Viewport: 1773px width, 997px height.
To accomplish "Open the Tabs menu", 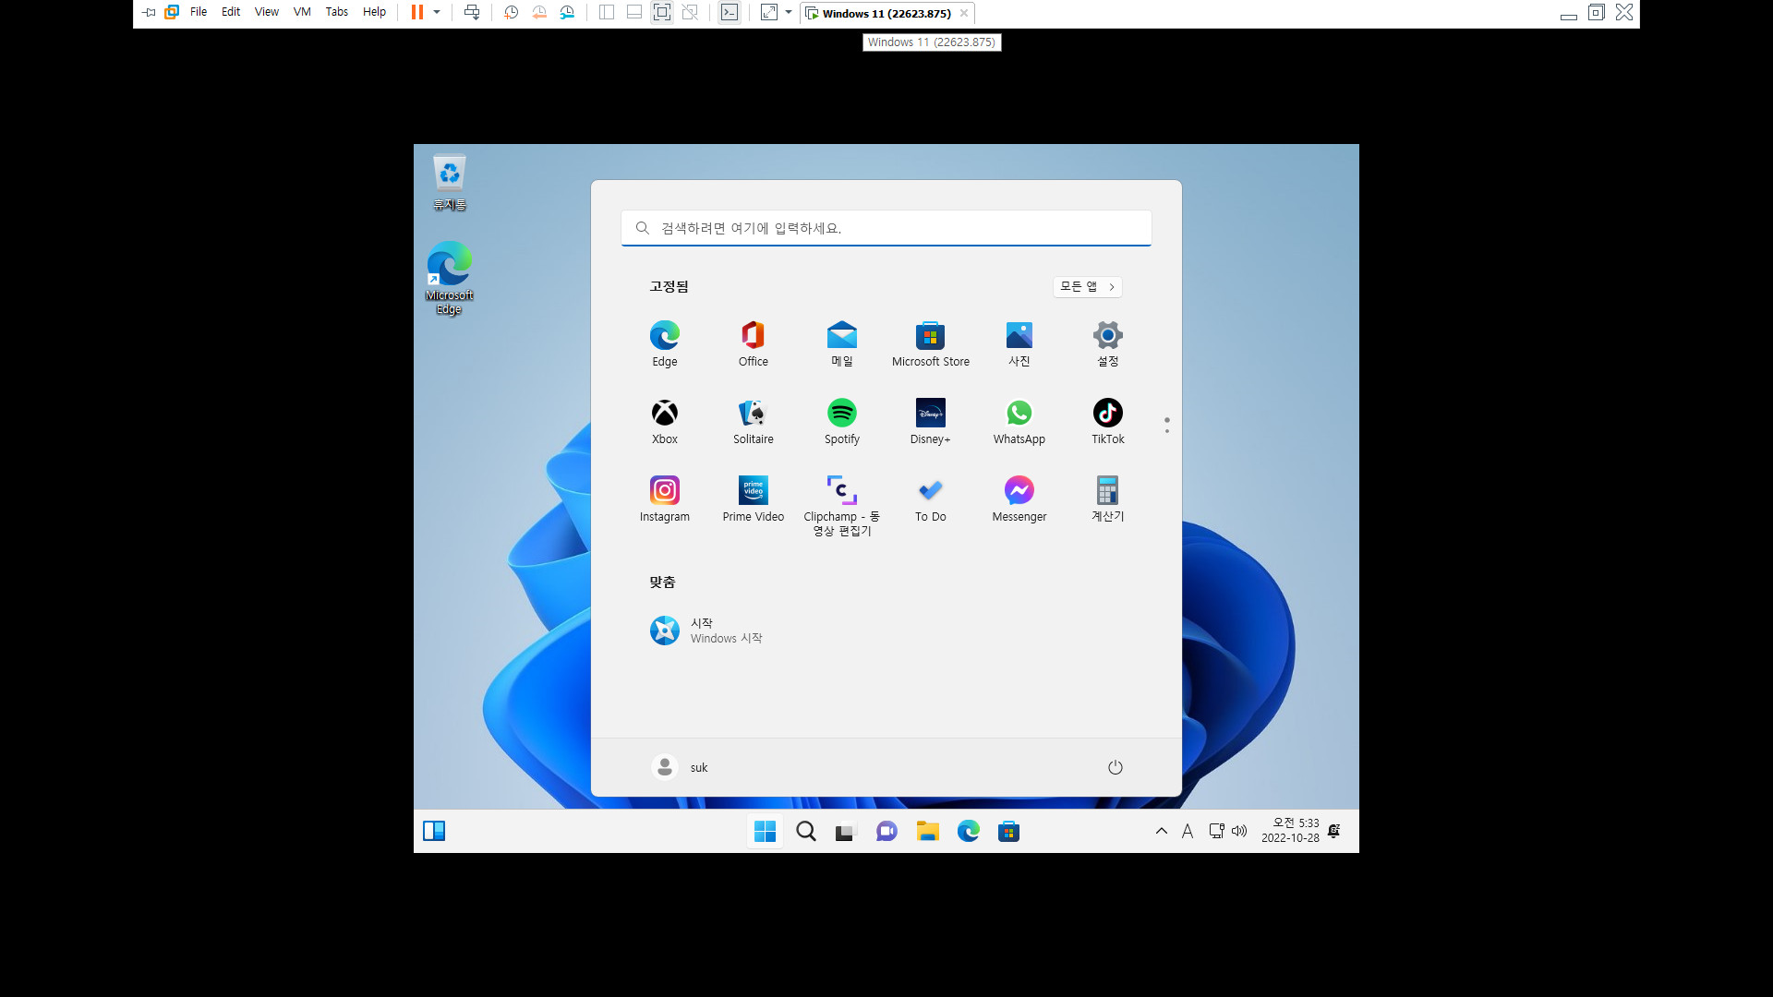I will (337, 12).
